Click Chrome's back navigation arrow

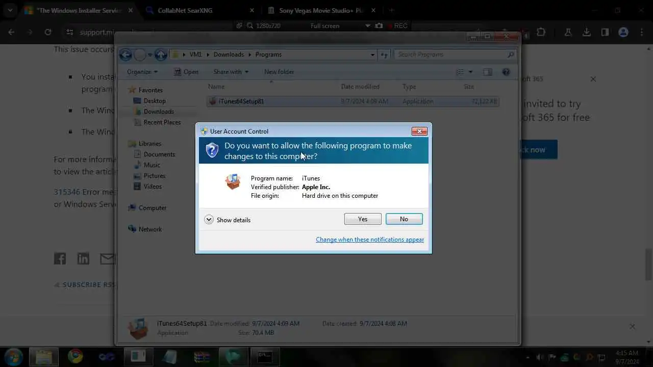click(x=11, y=32)
